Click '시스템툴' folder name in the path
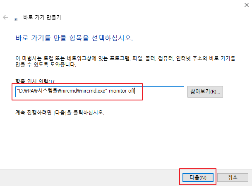The image size is (252, 186). (48, 91)
